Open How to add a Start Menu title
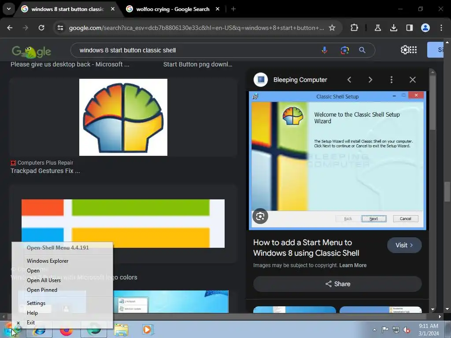The width and height of the screenshot is (451, 338). click(307, 248)
